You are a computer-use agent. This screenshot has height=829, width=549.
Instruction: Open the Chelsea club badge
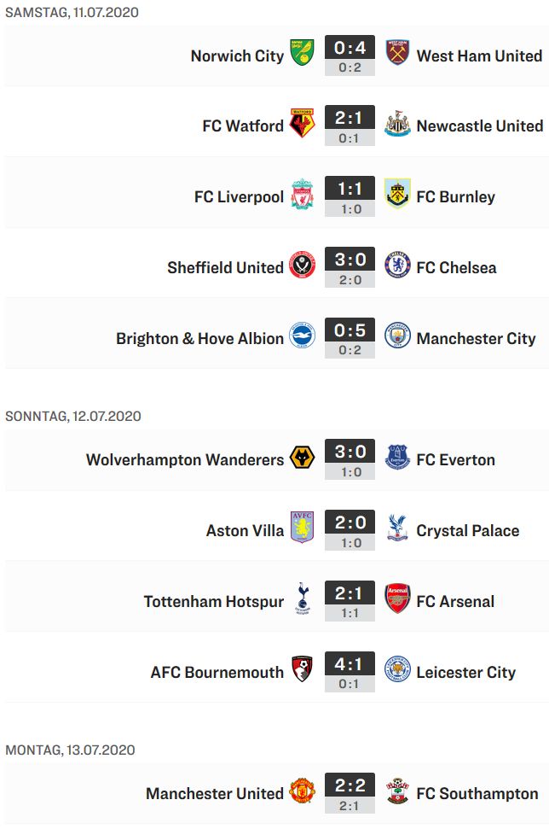pyautogui.click(x=397, y=265)
